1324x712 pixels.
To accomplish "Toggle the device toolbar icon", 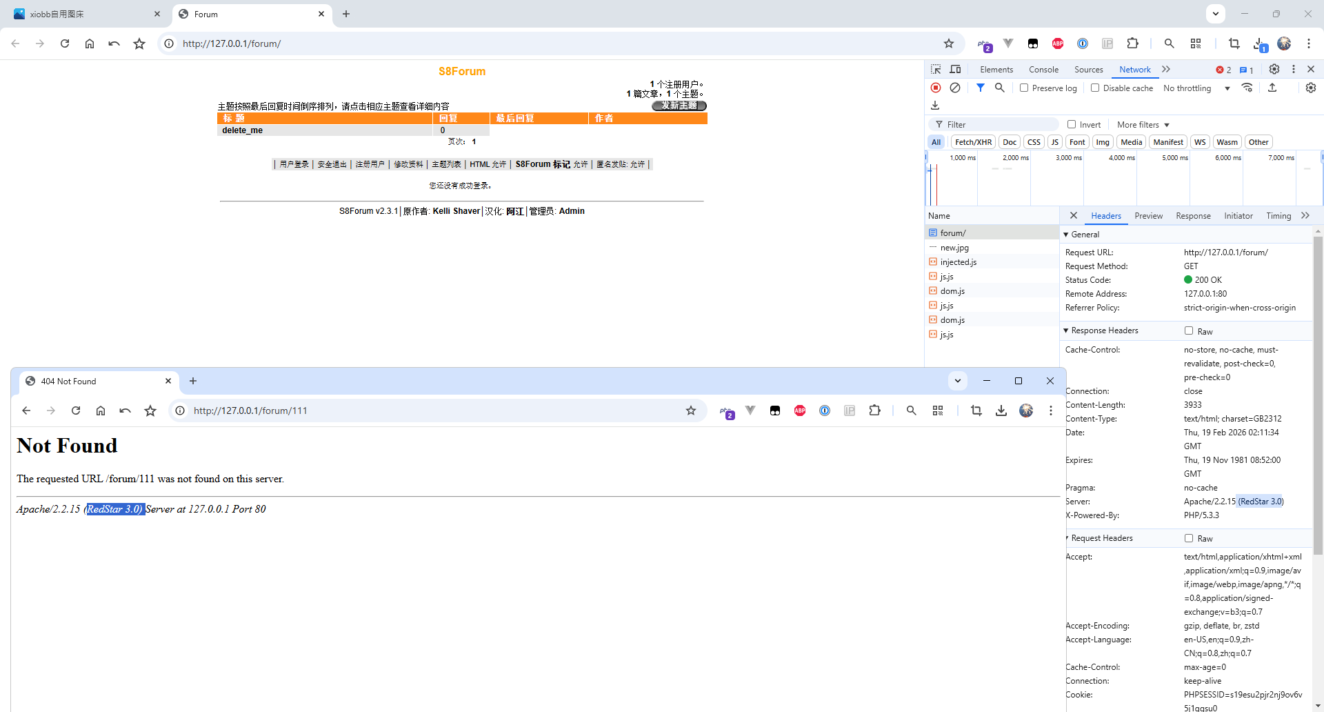I will coord(955,70).
